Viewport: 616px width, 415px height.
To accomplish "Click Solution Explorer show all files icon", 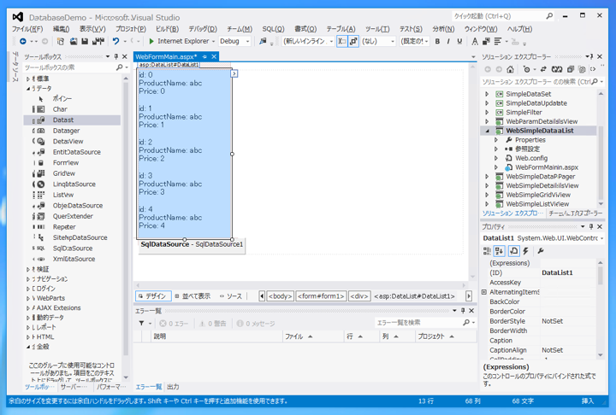I will tap(582, 69).
